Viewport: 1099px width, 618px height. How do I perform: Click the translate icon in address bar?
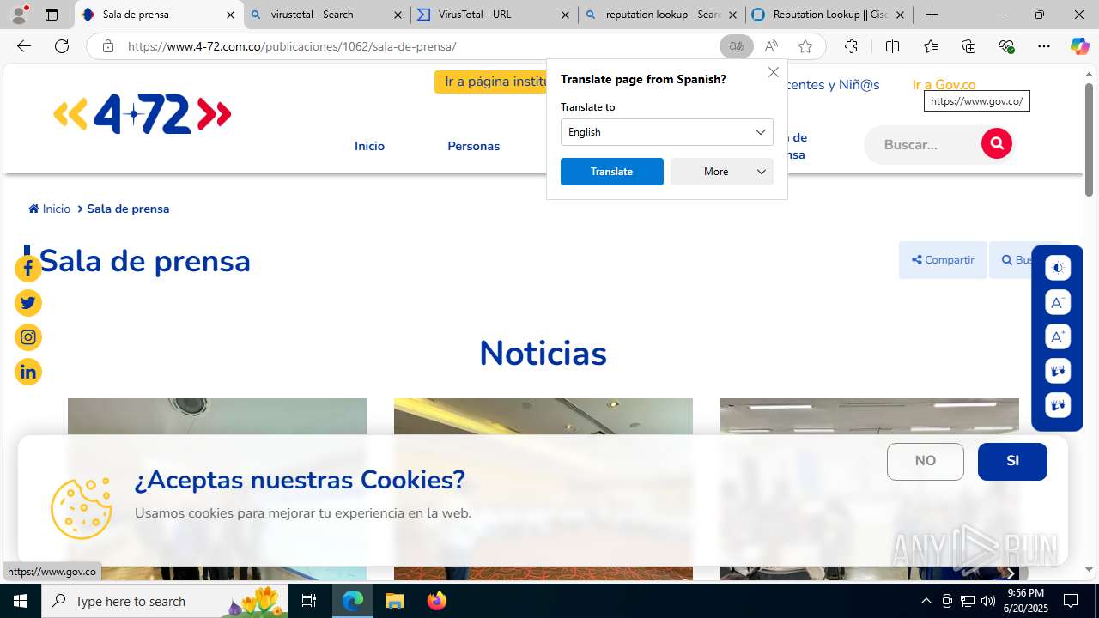click(x=737, y=46)
